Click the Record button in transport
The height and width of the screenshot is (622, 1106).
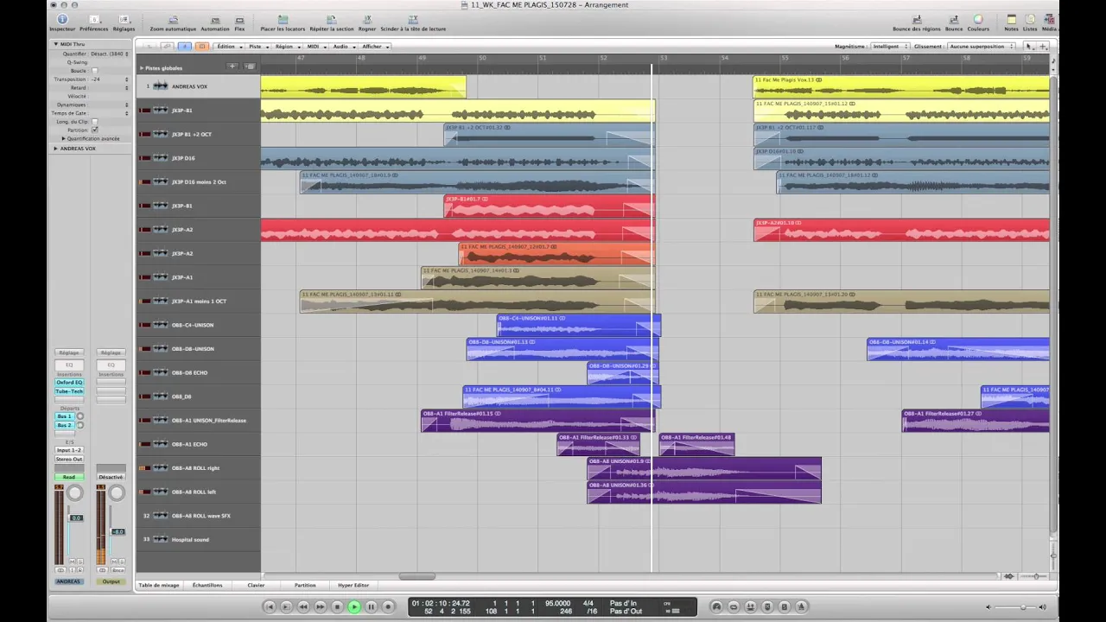pos(388,607)
